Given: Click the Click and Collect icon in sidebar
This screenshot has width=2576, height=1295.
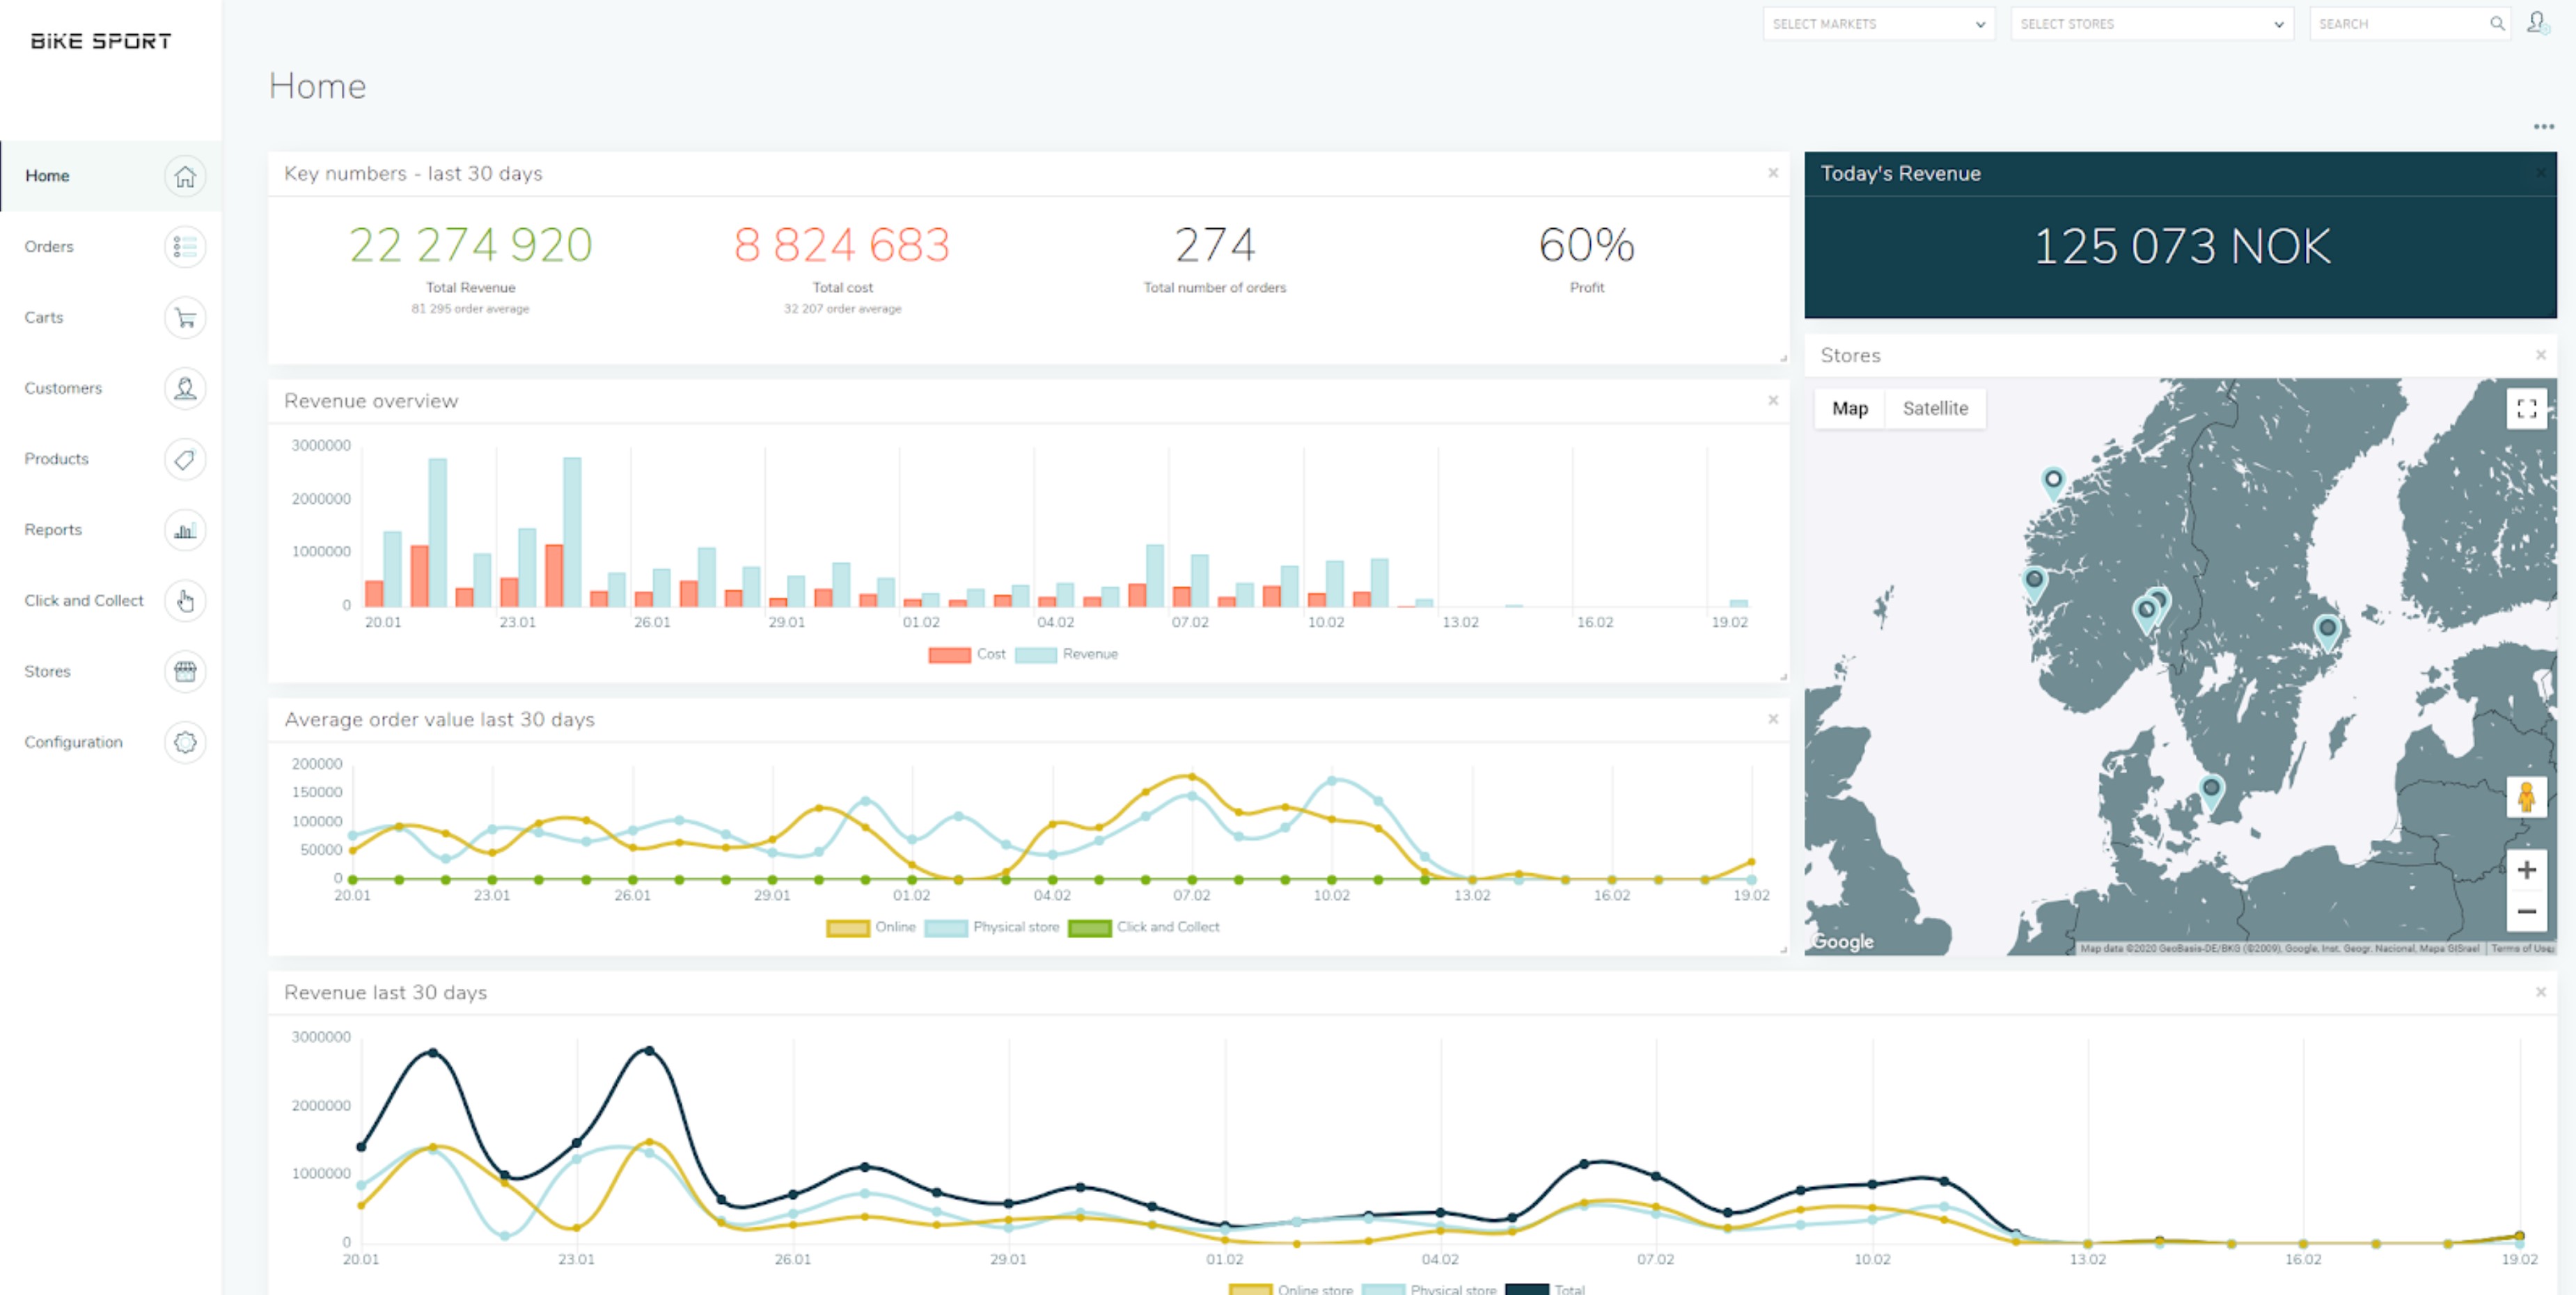Looking at the screenshot, I should click(187, 600).
